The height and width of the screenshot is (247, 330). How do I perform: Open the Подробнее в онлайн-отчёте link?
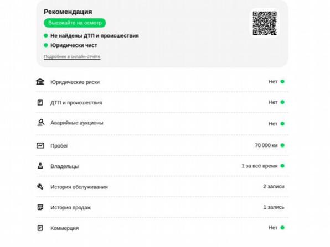pos(72,56)
